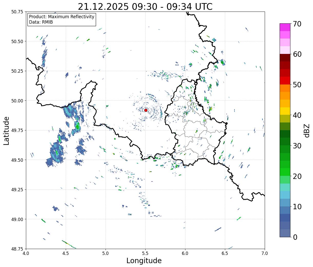Click the yellow colorbar swatch just above 40 dBZ

click(285, 111)
